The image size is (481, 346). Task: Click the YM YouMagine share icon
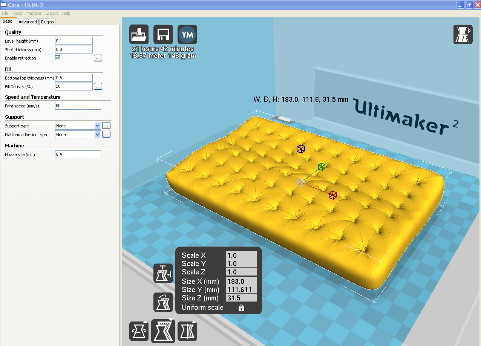[x=187, y=35]
